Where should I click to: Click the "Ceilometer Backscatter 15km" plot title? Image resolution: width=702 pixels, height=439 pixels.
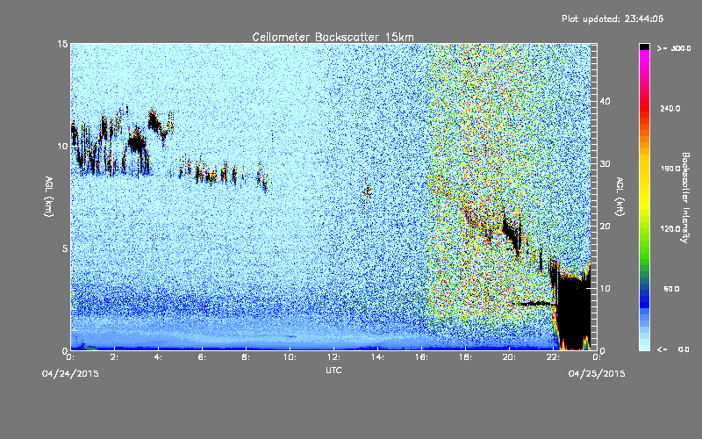tap(333, 37)
